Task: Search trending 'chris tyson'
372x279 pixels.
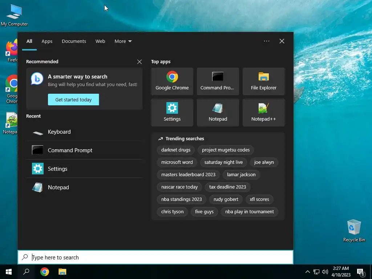Action: point(172,212)
